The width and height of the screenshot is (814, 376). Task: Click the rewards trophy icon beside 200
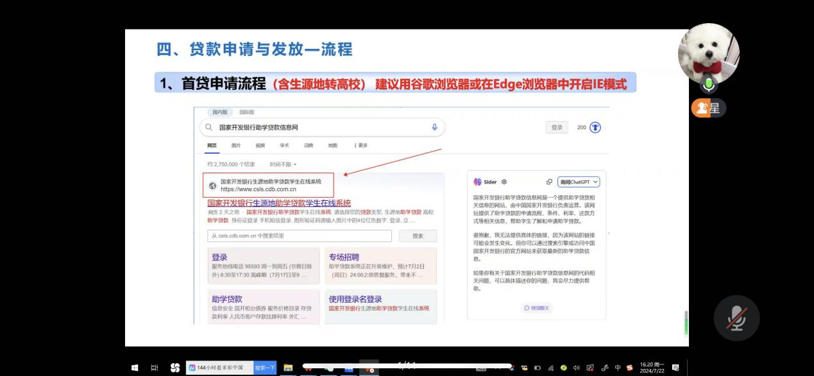pyautogui.click(x=595, y=128)
